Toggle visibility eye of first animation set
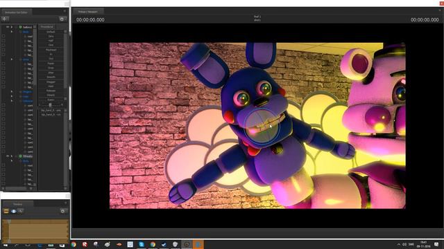444x249 pixels. [x=8, y=27]
